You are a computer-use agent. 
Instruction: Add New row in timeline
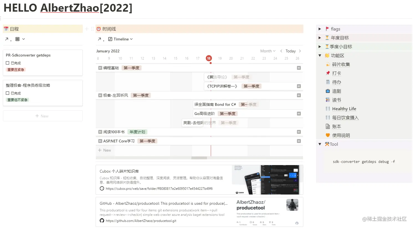pyautogui.click(x=104, y=150)
